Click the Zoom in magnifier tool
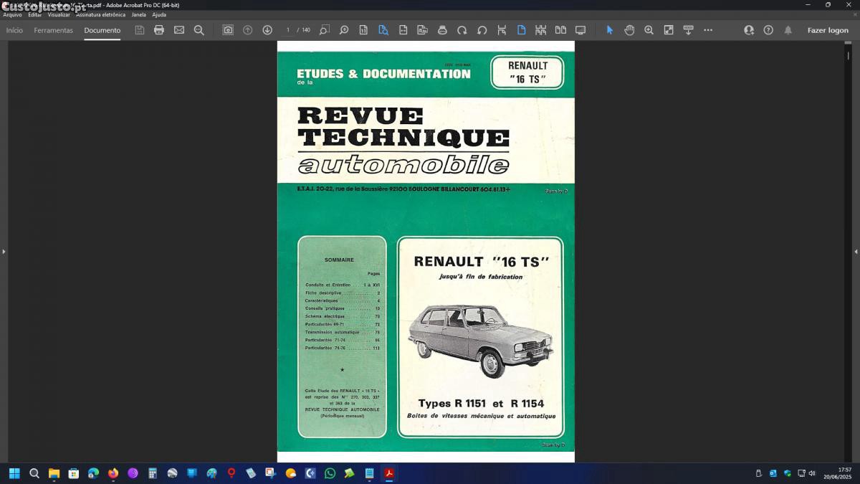This screenshot has height=484, width=860. tap(649, 30)
